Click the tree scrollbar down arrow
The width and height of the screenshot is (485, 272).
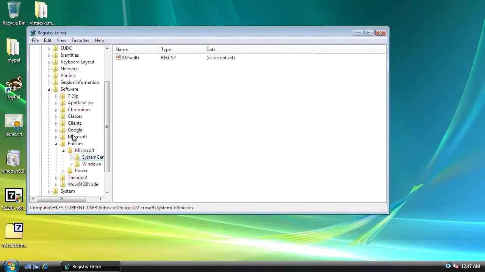click(107, 192)
